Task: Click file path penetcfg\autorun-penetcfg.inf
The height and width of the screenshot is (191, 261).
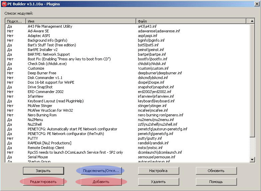Action: 163,129
